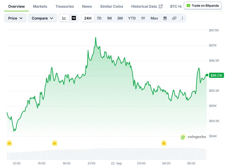225x167 pixels.
Task: Click the yellow sparkle marker near 06:00
Action: [x=164, y=143]
